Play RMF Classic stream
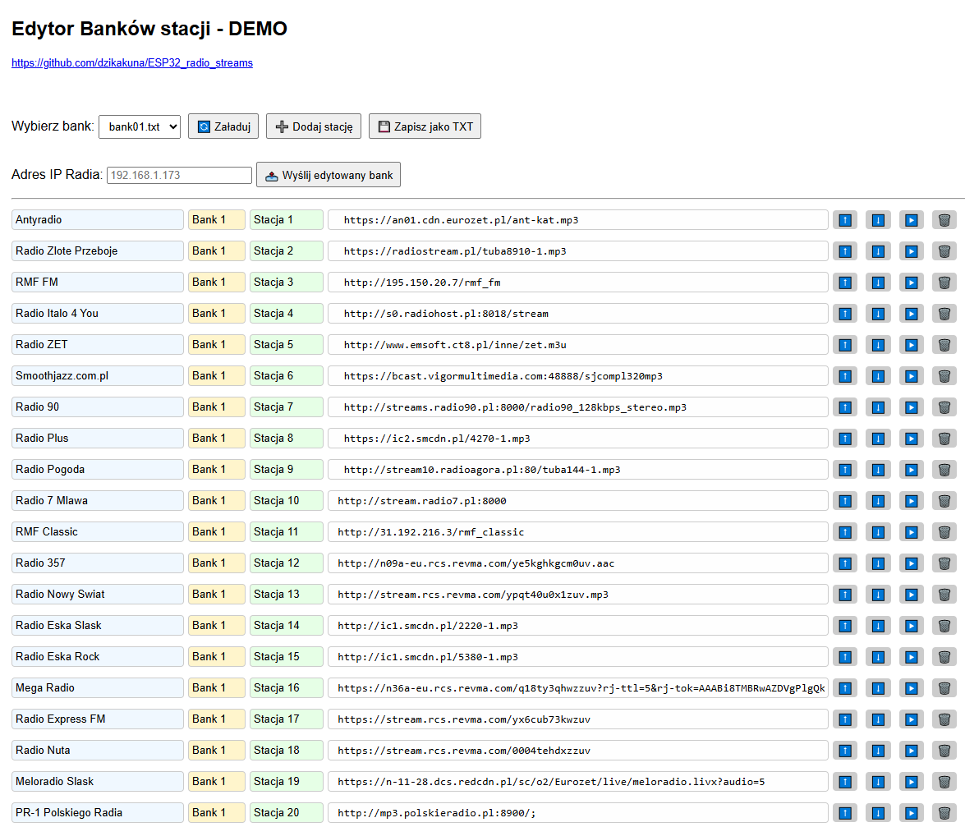This screenshot has width=965, height=827. (x=912, y=531)
